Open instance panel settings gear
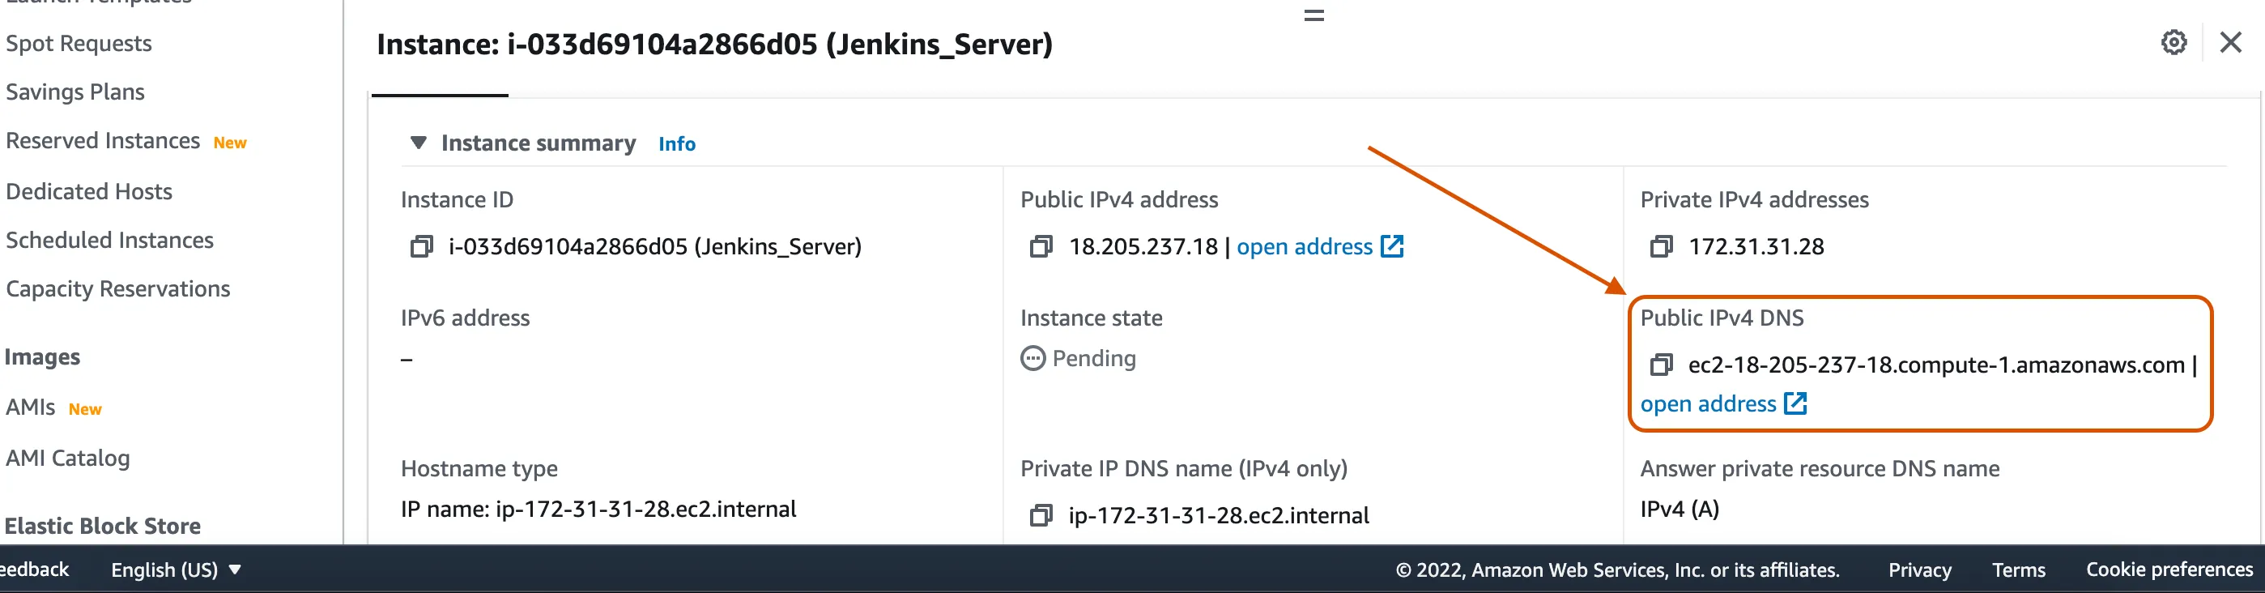Screen dimensions: 2265x593 coord(2173,42)
